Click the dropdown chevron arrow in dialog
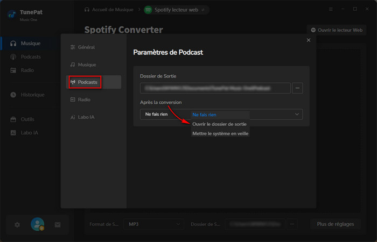377x242 pixels. pyautogui.click(x=297, y=114)
